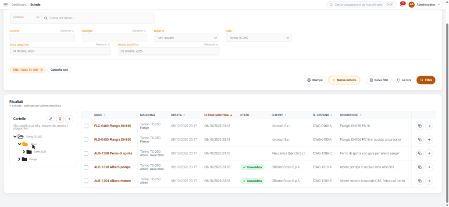
Task: Check the FLG-0460 Flangia DN150 checkbox
Action: (86, 126)
